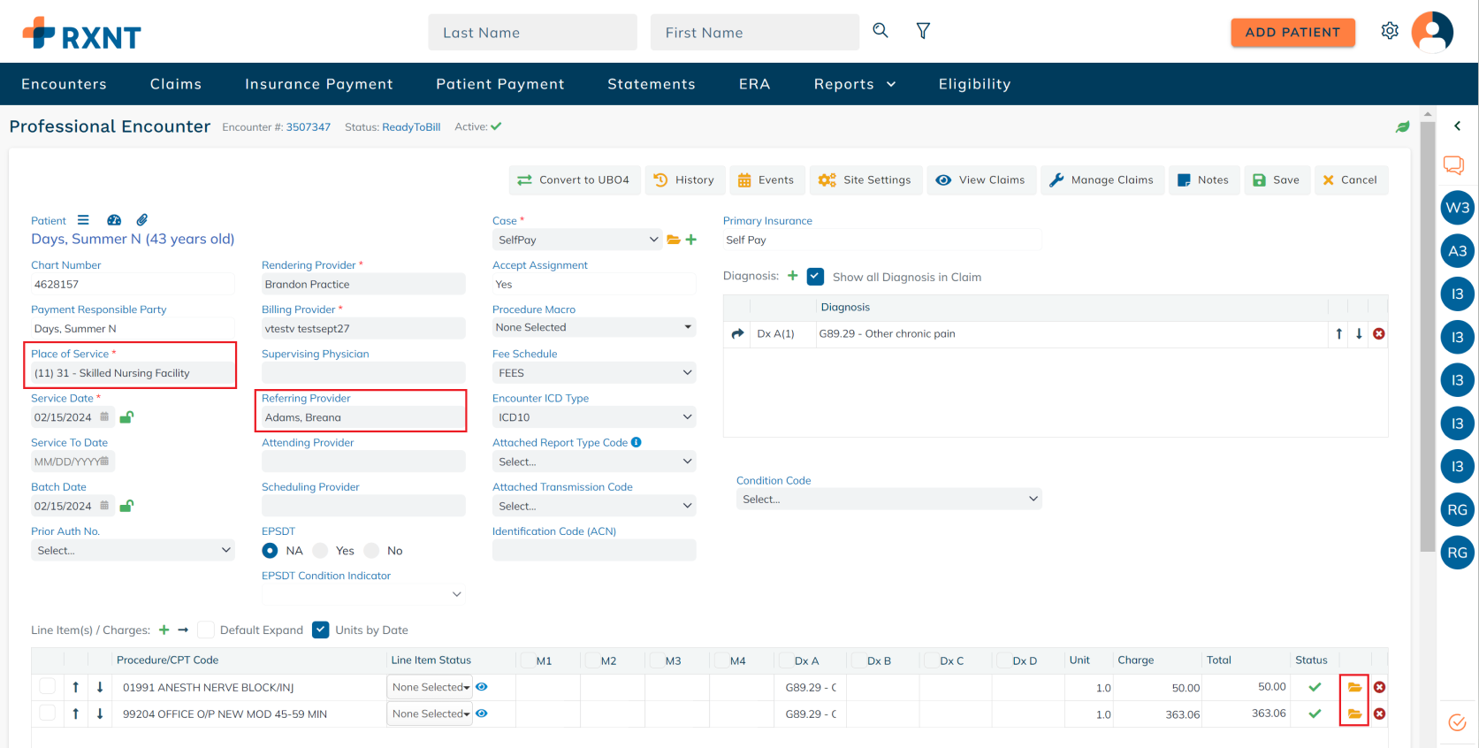Delete the G89.29 diagnosis row
The image size is (1479, 748).
click(1379, 333)
